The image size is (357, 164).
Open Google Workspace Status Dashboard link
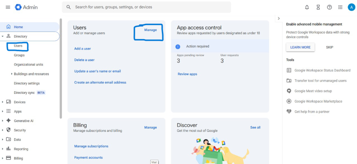(322, 70)
